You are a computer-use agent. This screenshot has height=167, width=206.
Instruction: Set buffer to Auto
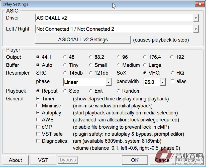pyautogui.click(x=38, y=65)
